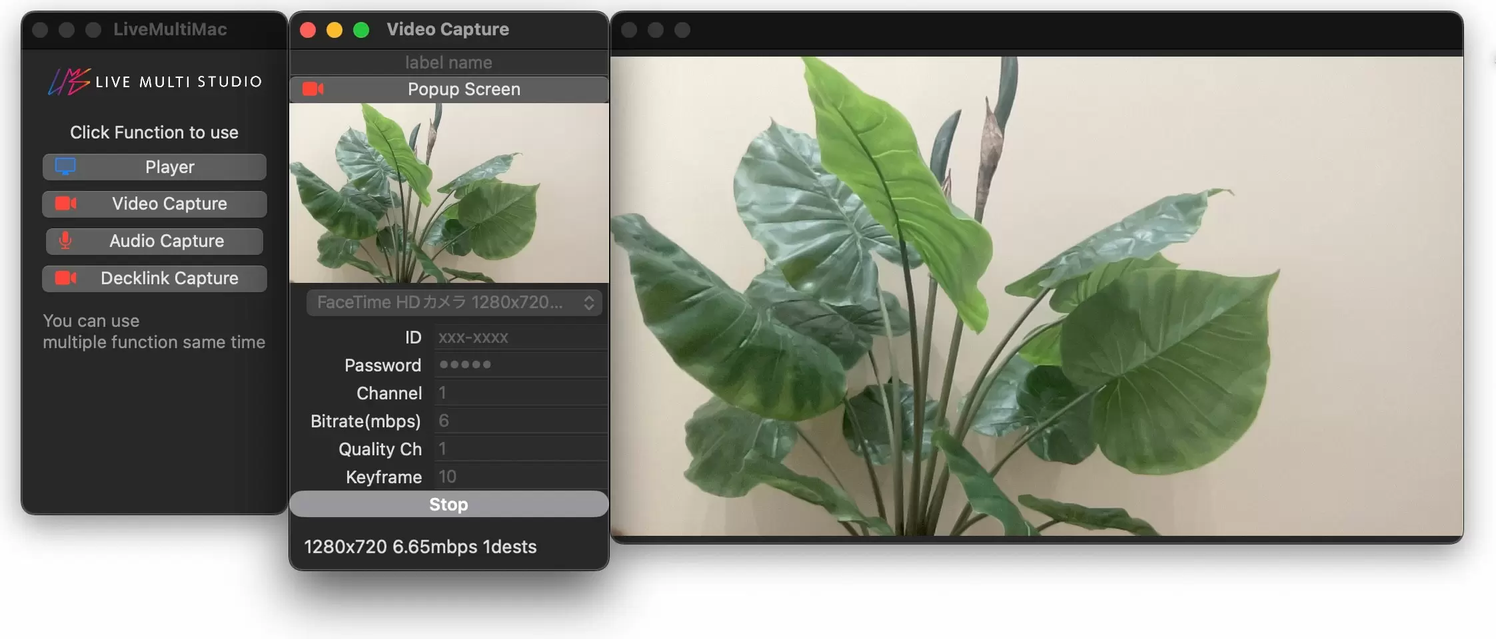Click the small camera preview thumbnail
Viewport: 1496px width, 639px height.
pyautogui.click(x=448, y=193)
